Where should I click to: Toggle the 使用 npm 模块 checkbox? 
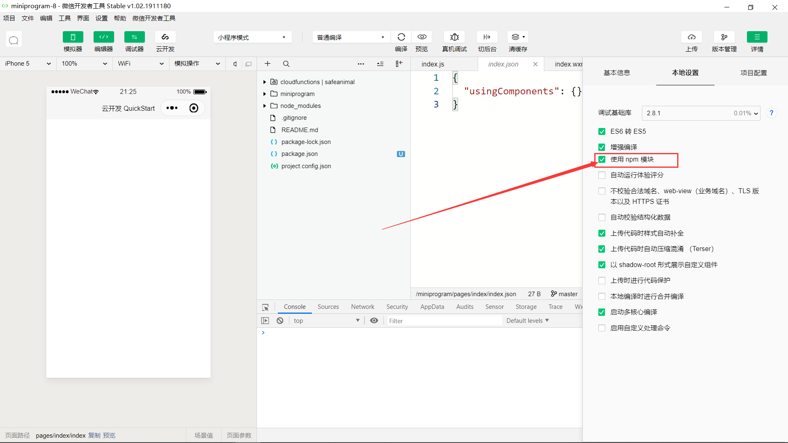click(602, 160)
